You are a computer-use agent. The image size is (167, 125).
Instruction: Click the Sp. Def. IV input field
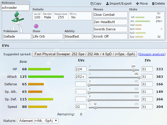pos(147,99)
